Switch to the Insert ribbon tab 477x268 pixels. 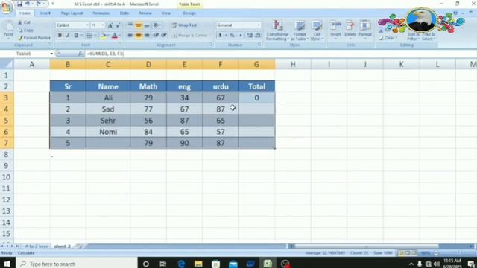[45, 13]
